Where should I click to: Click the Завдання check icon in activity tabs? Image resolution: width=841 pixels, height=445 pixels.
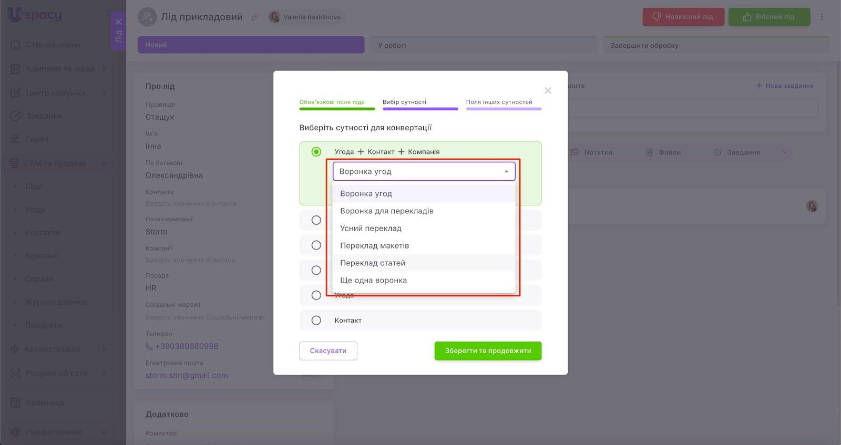717,152
